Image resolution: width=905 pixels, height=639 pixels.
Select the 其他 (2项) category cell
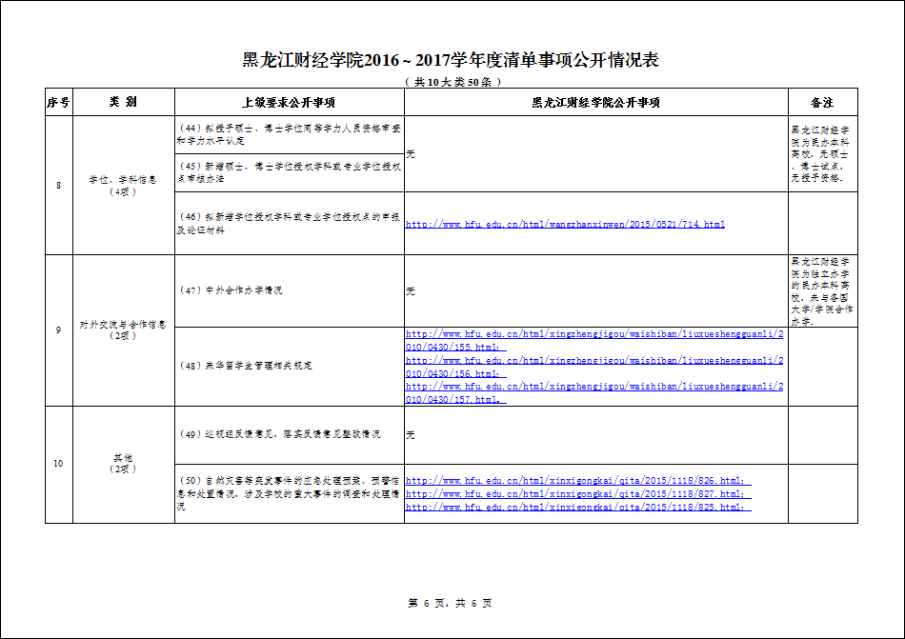123,464
